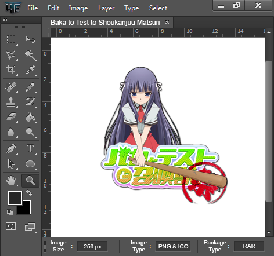Screen dimensions: 274x256
Task: Click the tools panel grip handle
Action: point(20,27)
